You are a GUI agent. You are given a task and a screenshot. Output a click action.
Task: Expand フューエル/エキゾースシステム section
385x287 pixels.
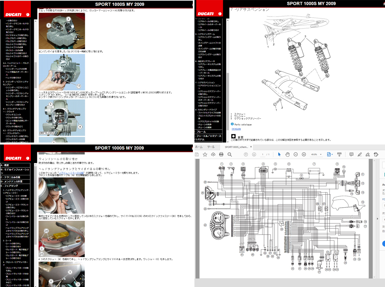tap(208, 138)
